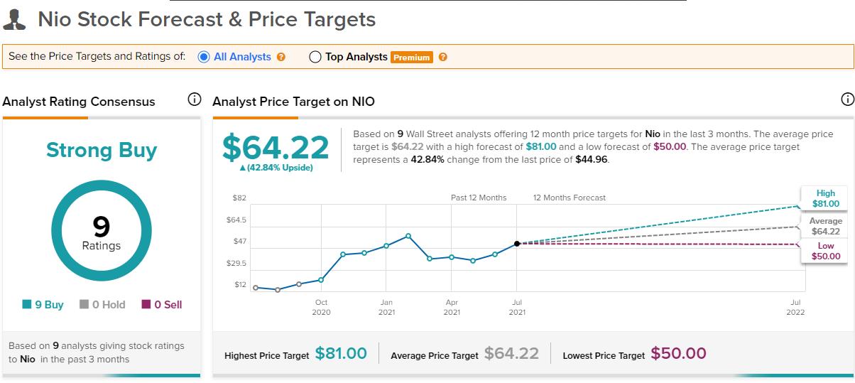Click the Strong Buy consensus heading

[102, 150]
